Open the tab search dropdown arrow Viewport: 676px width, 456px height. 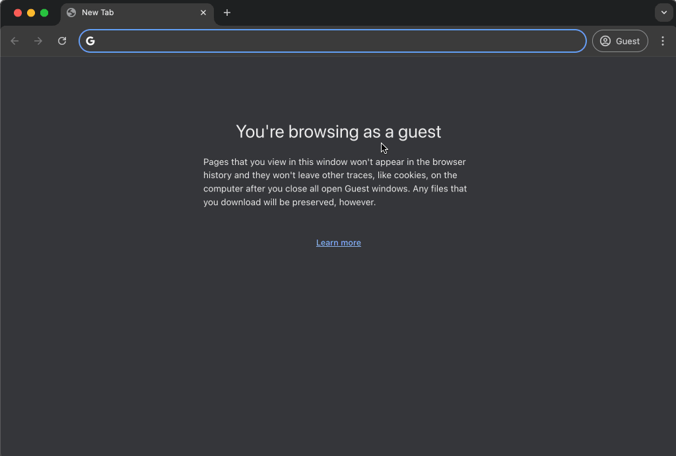point(663,13)
